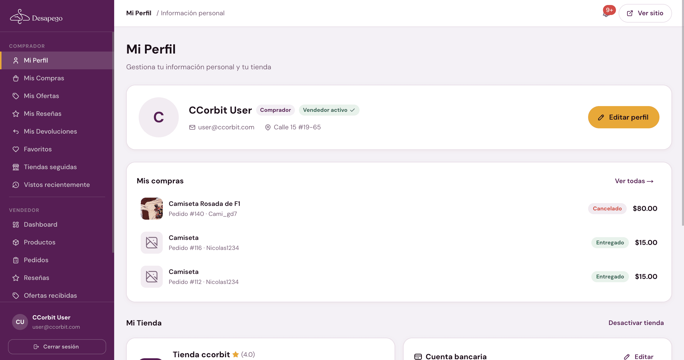Open Productos in the vendor menu
Image resolution: width=684 pixels, height=360 pixels.
pos(57,242)
